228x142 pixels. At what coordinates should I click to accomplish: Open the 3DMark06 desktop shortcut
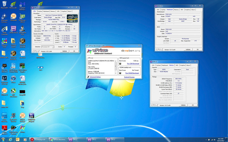(x=13, y=17)
